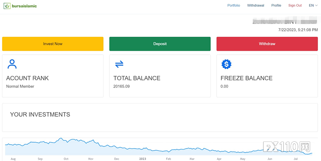Click the transfer arrows icon above Total Balance
The height and width of the screenshot is (161, 321).
point(119,64)
